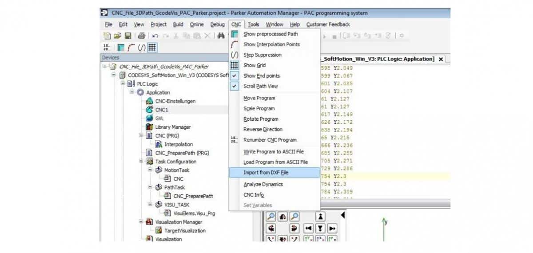The image size is (533, 253).
Task: Click the Cut scissors toolbar icon
Action: coord(176,36)
